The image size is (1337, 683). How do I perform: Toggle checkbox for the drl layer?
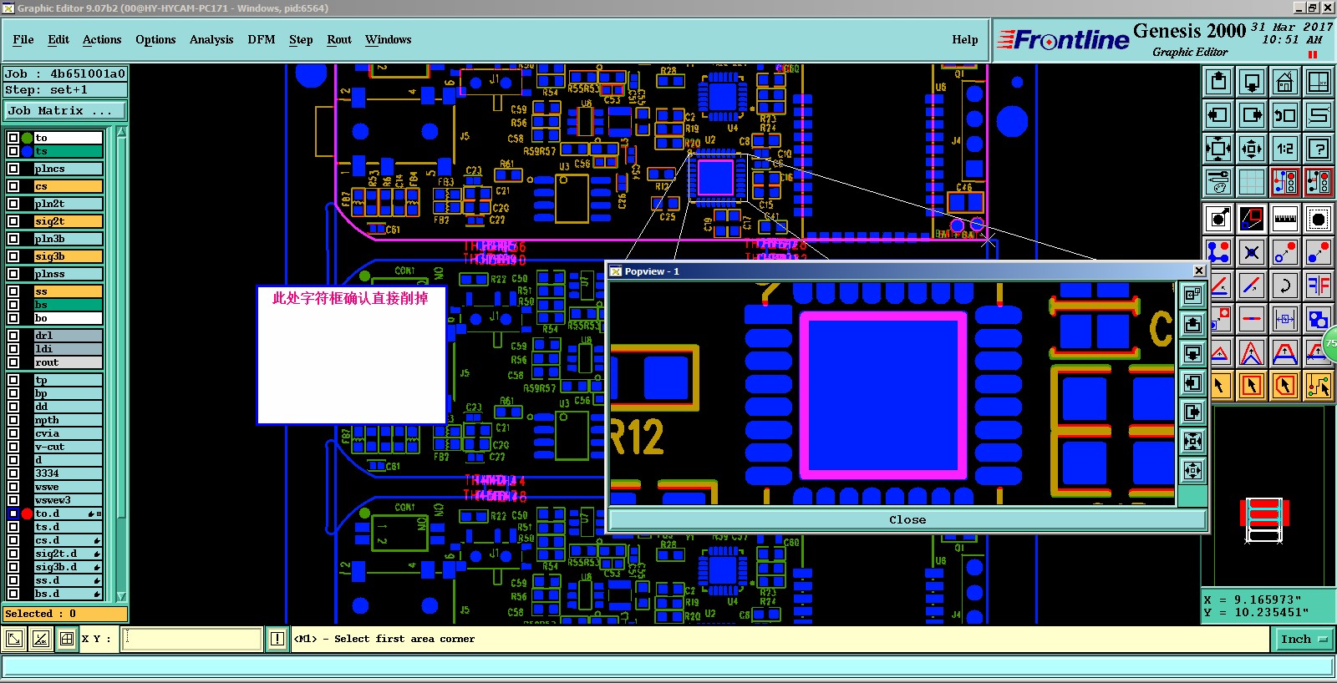(13, 336)
